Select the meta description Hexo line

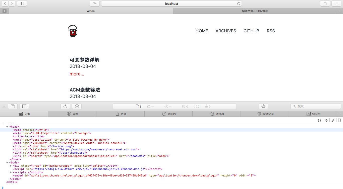point(61,140)
